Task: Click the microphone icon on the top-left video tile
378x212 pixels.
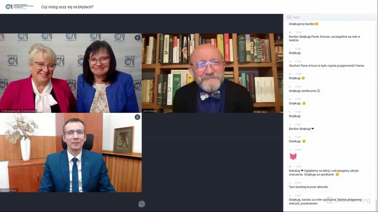Action: (137, 38)
